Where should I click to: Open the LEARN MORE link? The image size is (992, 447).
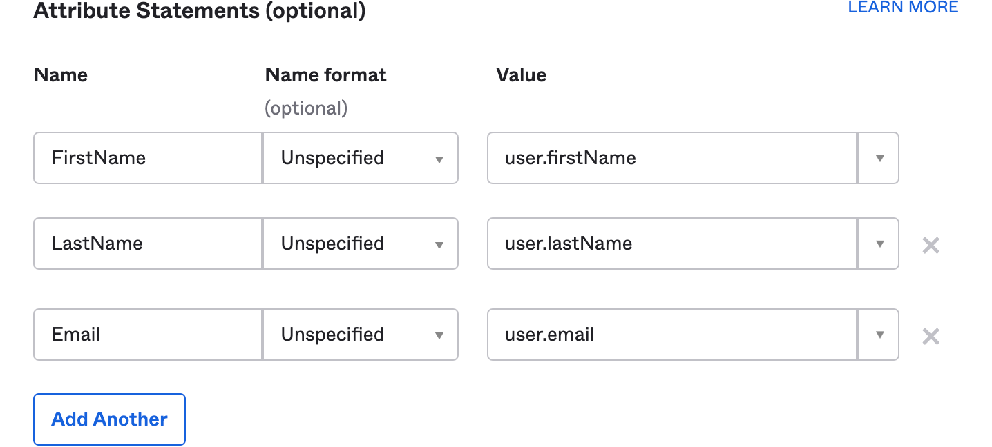point(903,7)
